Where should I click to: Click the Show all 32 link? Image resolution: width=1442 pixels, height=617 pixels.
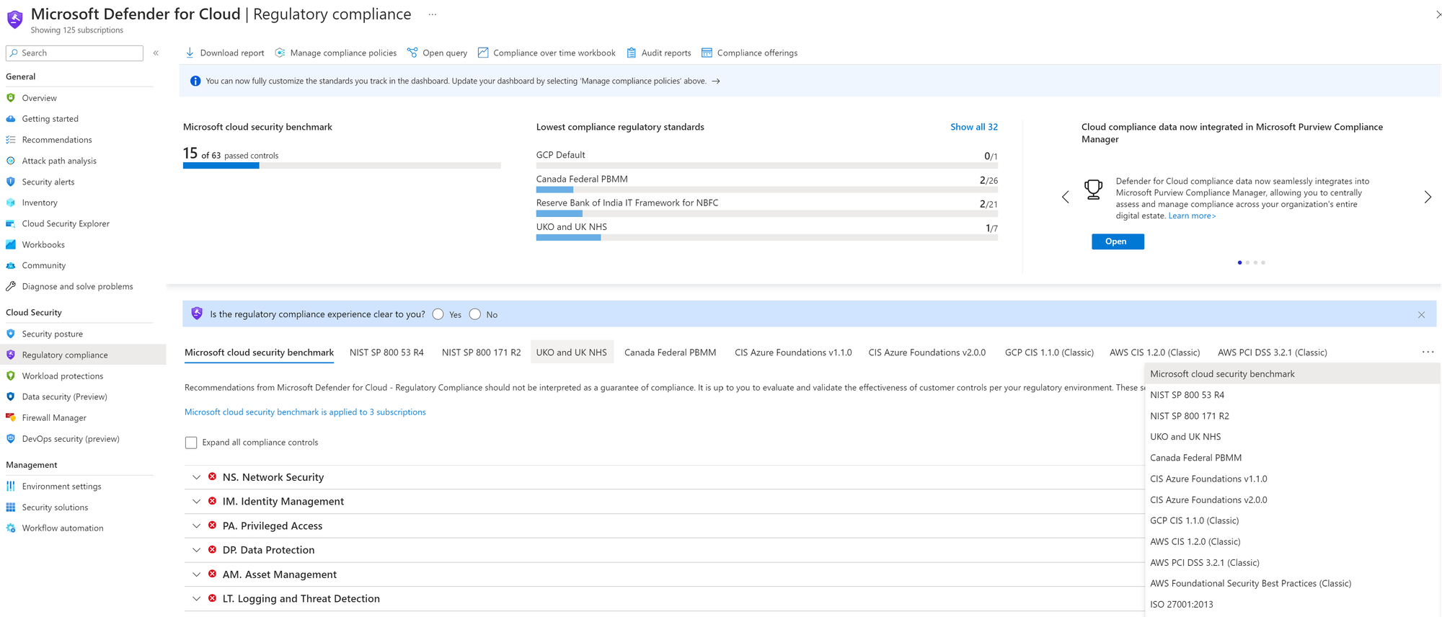click(974, 127)
